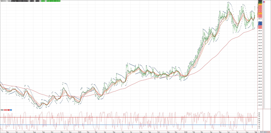Click the High value field in header
This screenshot has height=133, width=271.
click(31, 1)
